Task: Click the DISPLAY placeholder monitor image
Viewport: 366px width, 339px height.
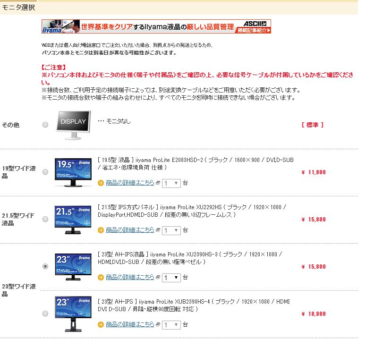Action: click(73, 125)
